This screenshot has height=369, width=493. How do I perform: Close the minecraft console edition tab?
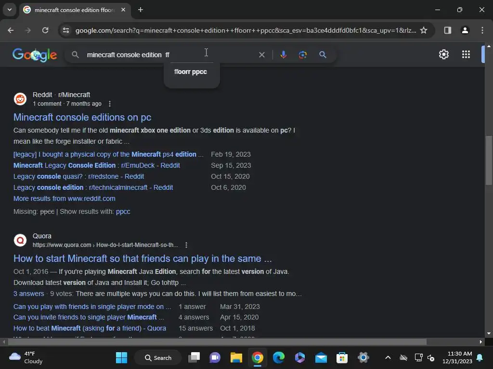click(123, 10)
